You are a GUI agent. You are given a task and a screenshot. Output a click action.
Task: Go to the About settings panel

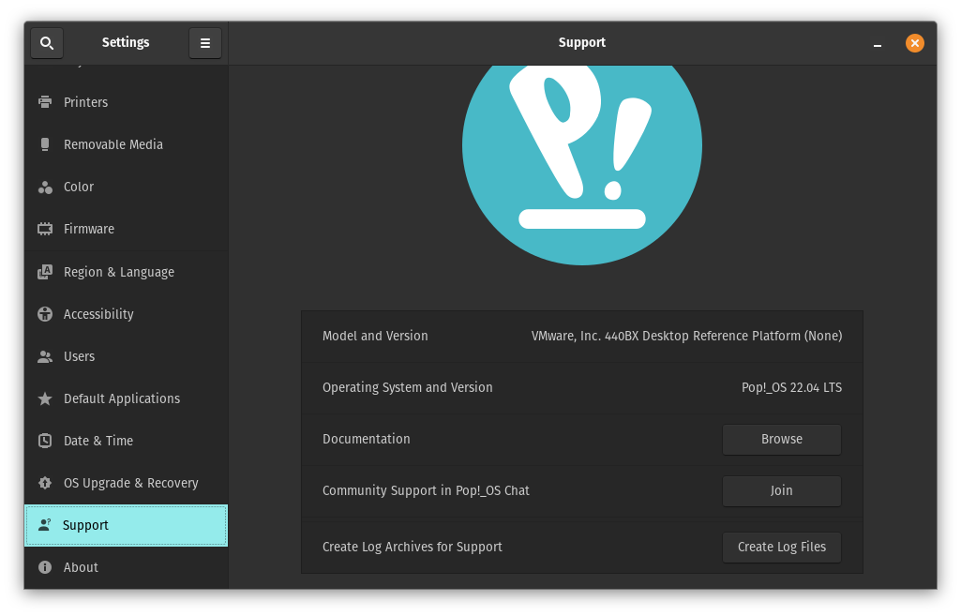pyautogui.click(x=81, y=567)
